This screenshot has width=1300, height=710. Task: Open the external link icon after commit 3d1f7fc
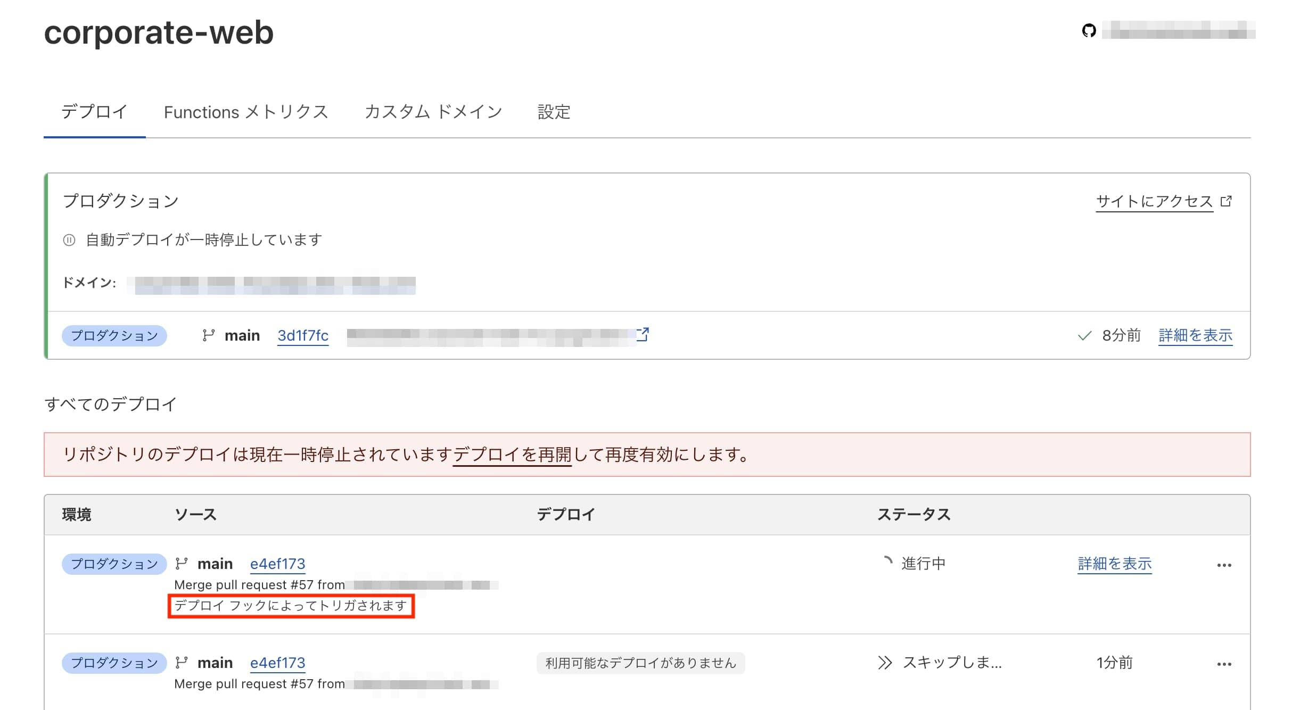pyautogui.click(x=643, y=335)
